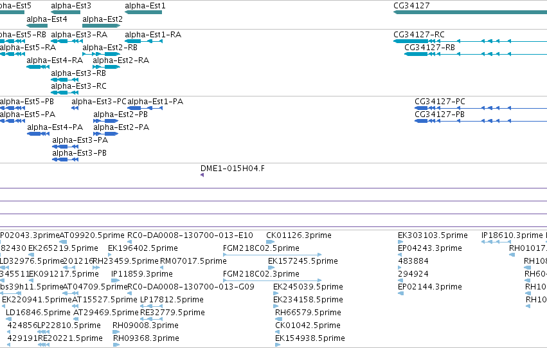Select the FGM218C02.5prime EST line
Screen dimensions: 547x348
(272, 255)
